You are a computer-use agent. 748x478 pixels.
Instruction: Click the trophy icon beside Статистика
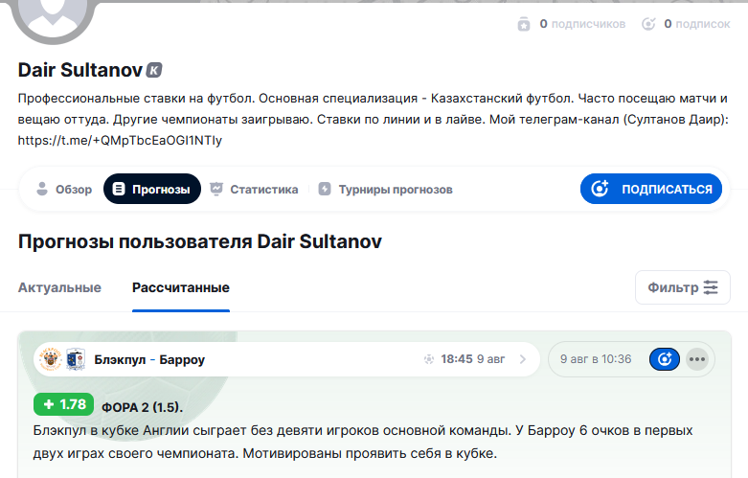(216, 189)
